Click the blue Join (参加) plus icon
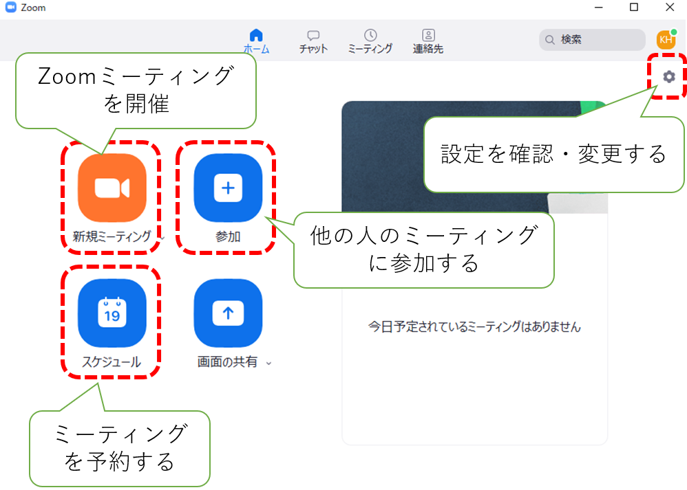 point(228,188)
